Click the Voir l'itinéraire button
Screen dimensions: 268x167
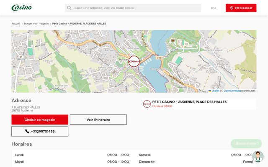click(x=98, y=120)
